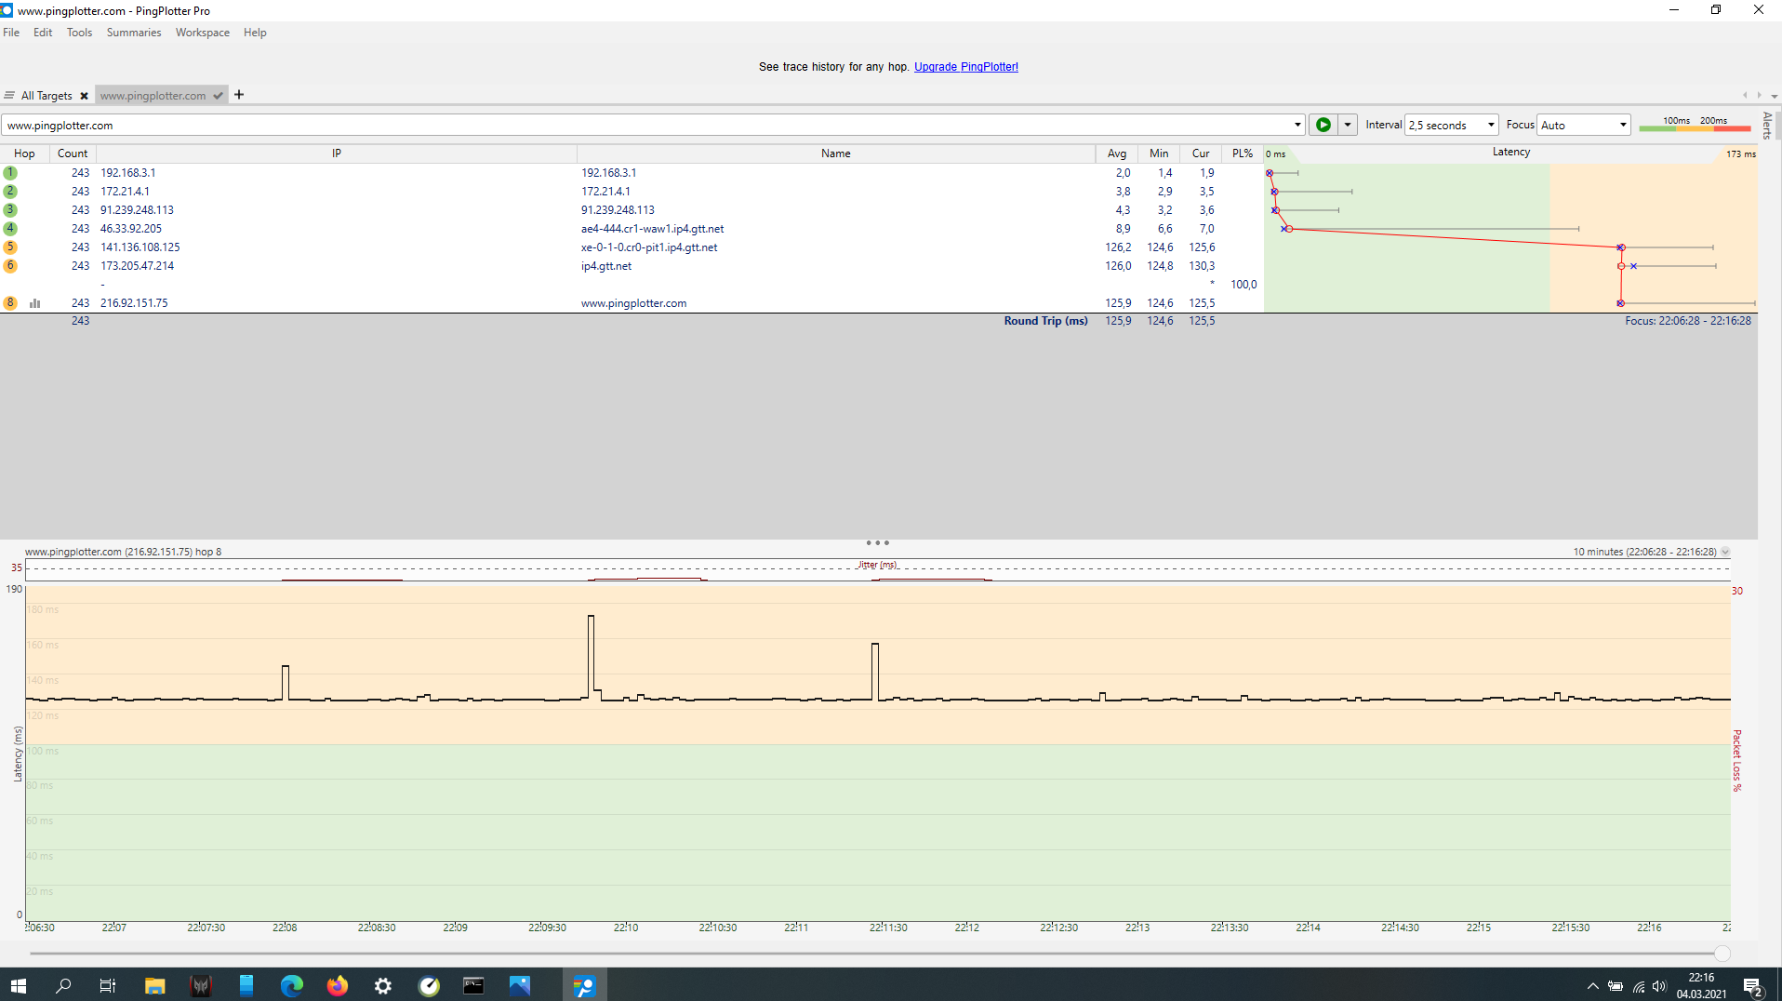Sort by the Count column header
The height and width of the screenshot is (1001, 1782).
73,153
